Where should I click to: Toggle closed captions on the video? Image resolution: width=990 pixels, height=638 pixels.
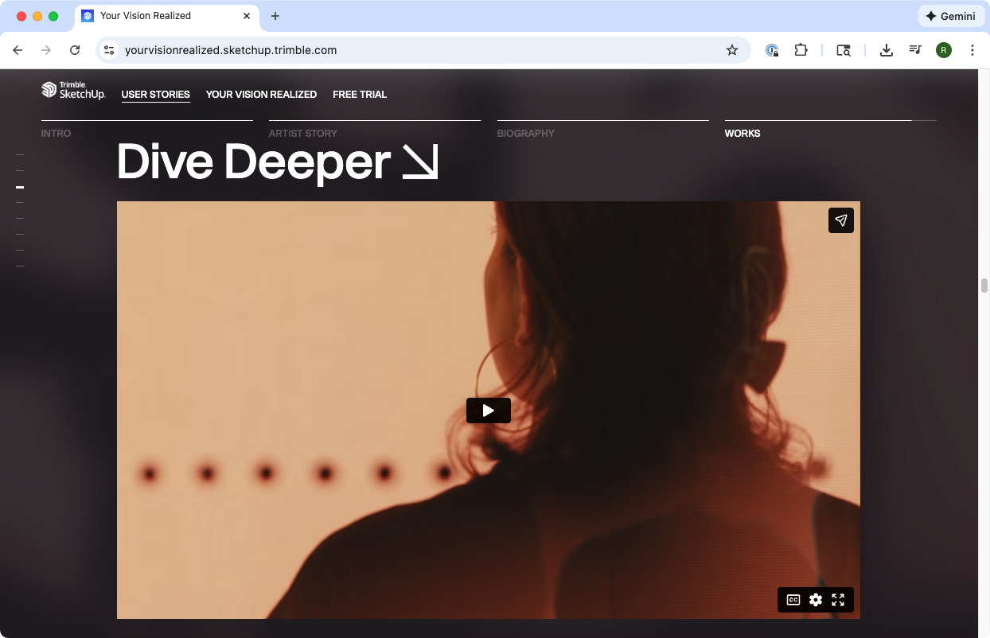point(793,600)
